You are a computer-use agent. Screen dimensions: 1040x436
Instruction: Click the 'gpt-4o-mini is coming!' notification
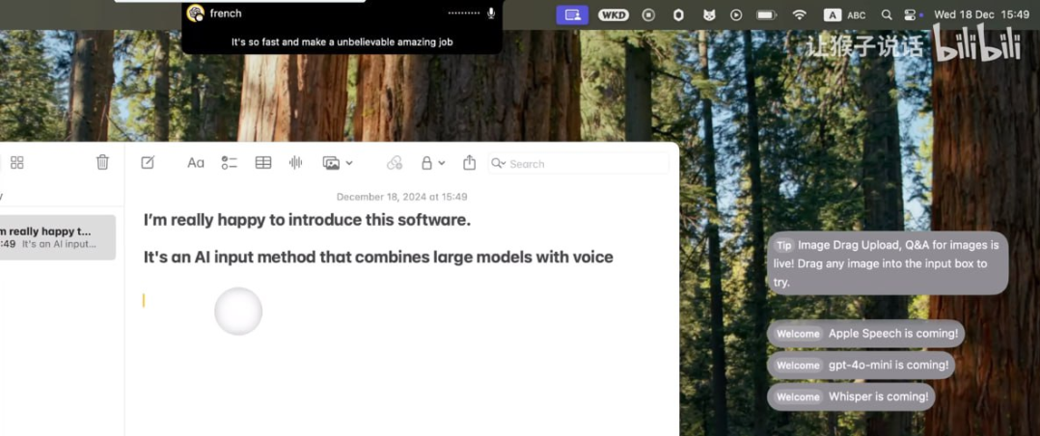click(x=862, y=366)
